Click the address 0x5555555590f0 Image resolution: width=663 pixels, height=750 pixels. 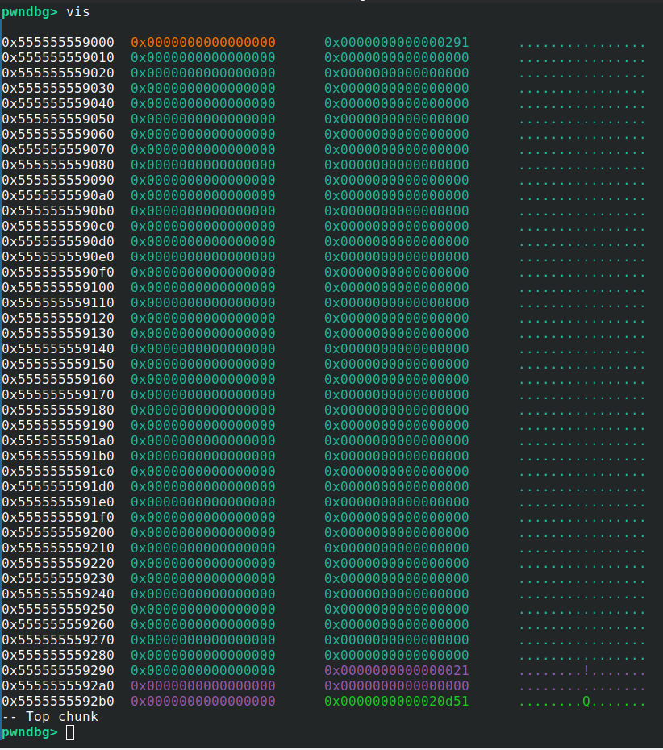click(x=58, y=273)
